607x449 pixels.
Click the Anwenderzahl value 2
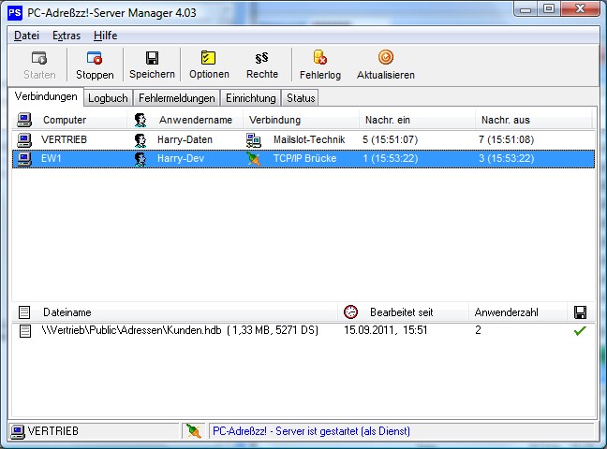click(x=478, y=330)
